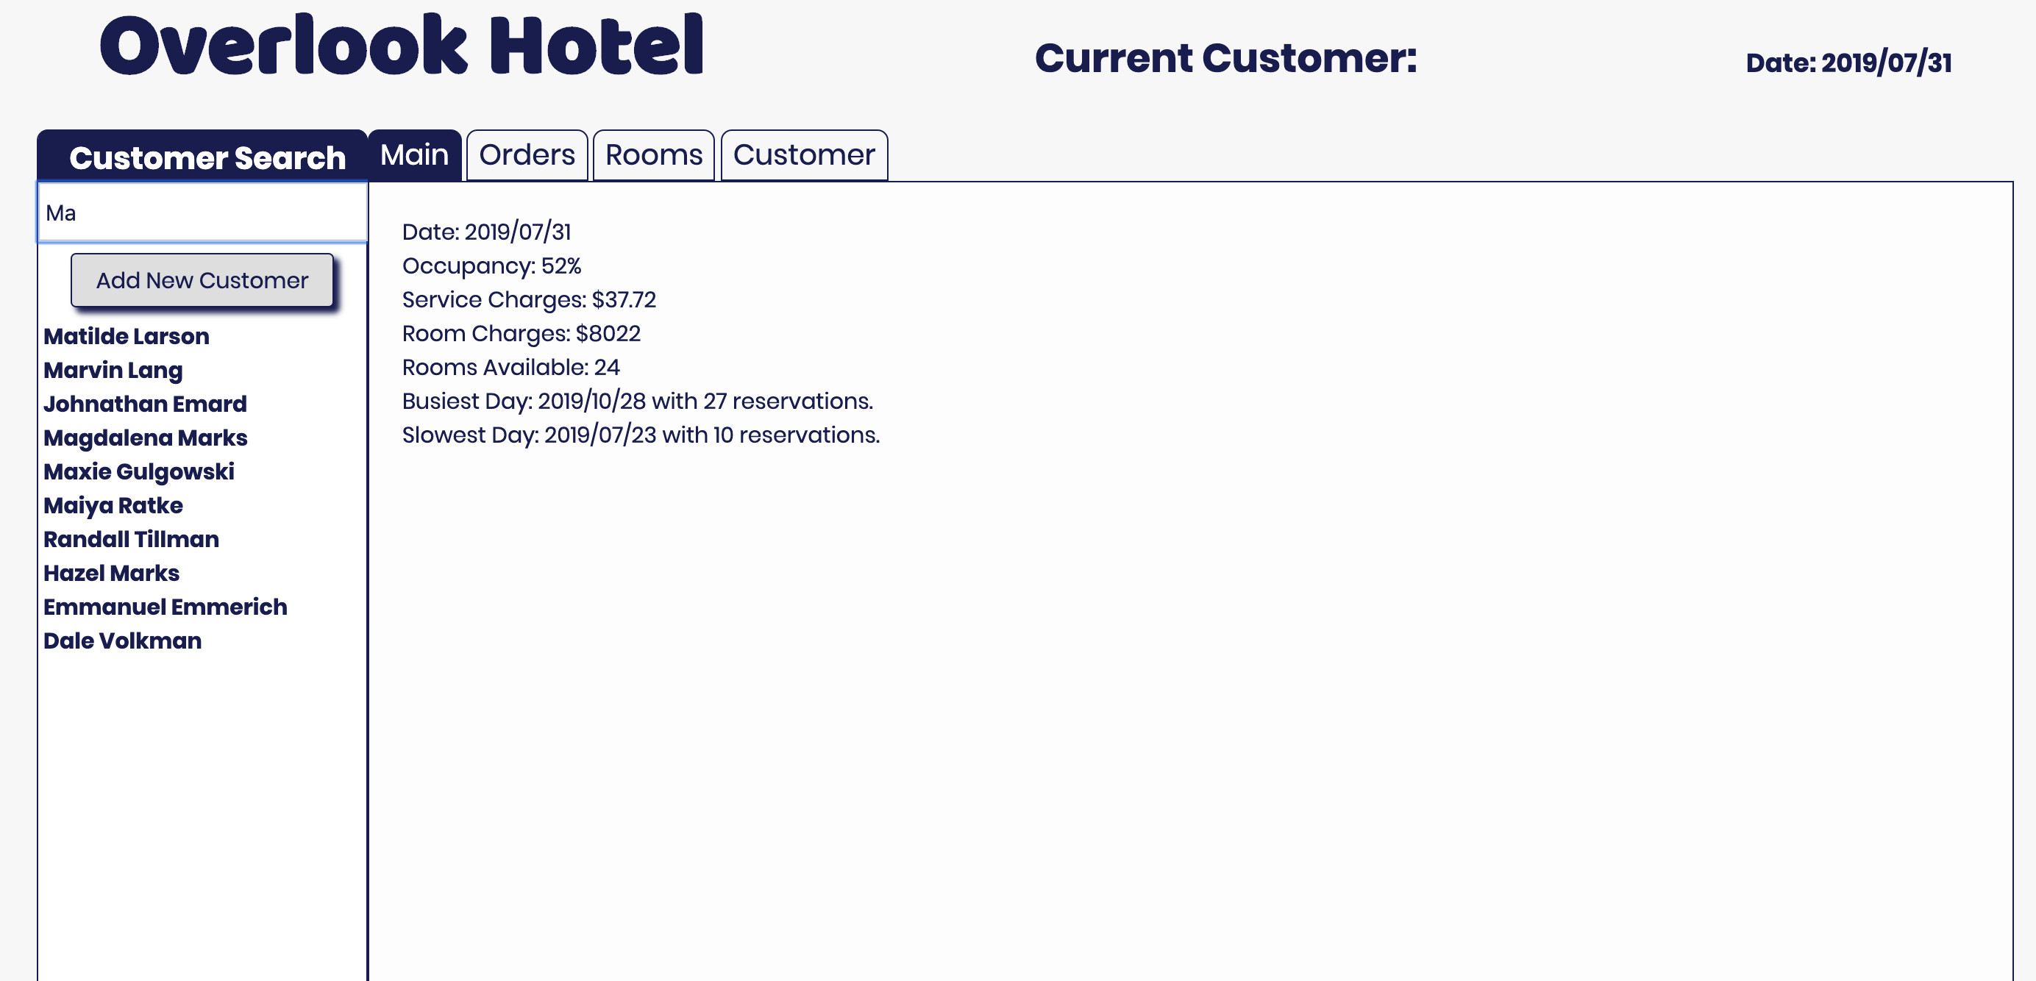Image resolution: width=2036 pixels, height=981 pixels.
Task: Select customer Magdalena Marks
Action: (x=146, y=438)
